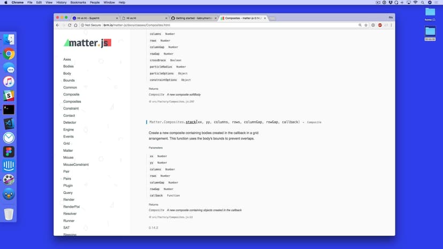Click the matter.js logo
Screen dimensions: 443x249
87,43
